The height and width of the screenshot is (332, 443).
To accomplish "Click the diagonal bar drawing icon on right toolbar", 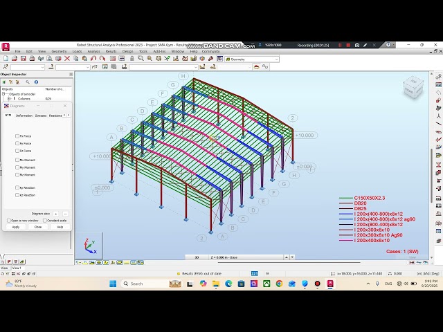I will pyautogui.click(x=438, y=123).
